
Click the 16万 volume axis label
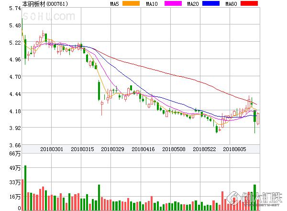[x=15, y=197]
